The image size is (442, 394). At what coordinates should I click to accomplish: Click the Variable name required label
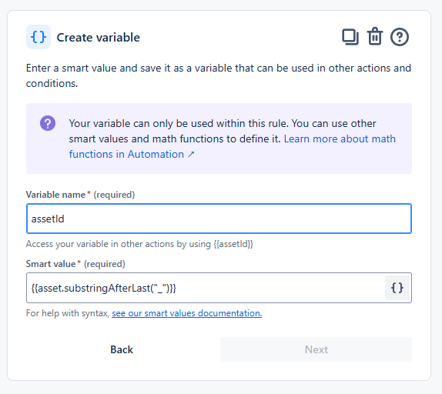[x=80, y=195]
